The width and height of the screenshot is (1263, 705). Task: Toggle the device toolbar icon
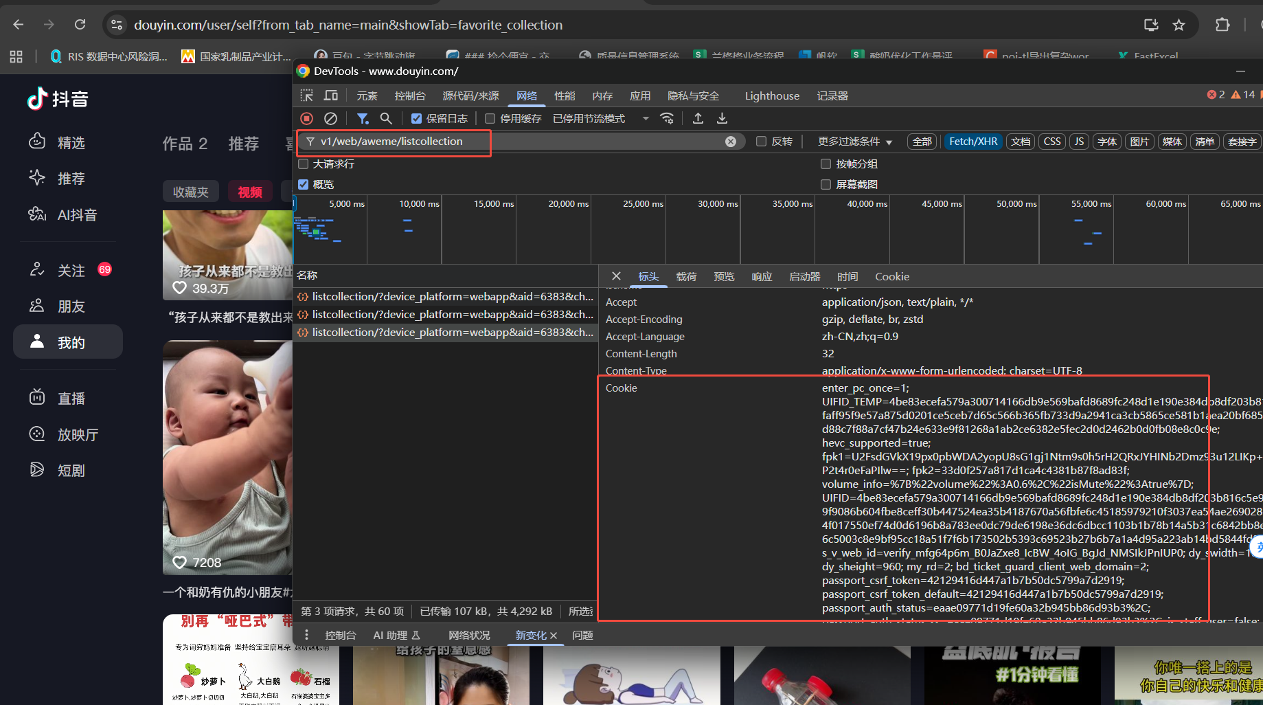pyautogui.click(x=331, y=96)
